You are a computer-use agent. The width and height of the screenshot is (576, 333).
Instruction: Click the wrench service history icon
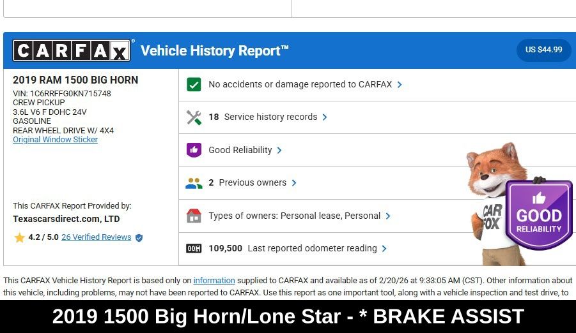click(194, 117)
